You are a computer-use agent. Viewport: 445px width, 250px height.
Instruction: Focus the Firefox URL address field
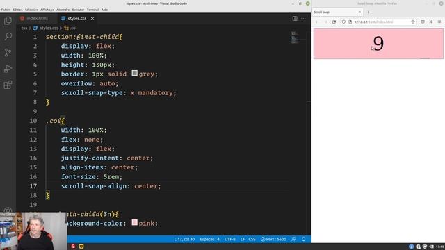click(x=378, y=22)
